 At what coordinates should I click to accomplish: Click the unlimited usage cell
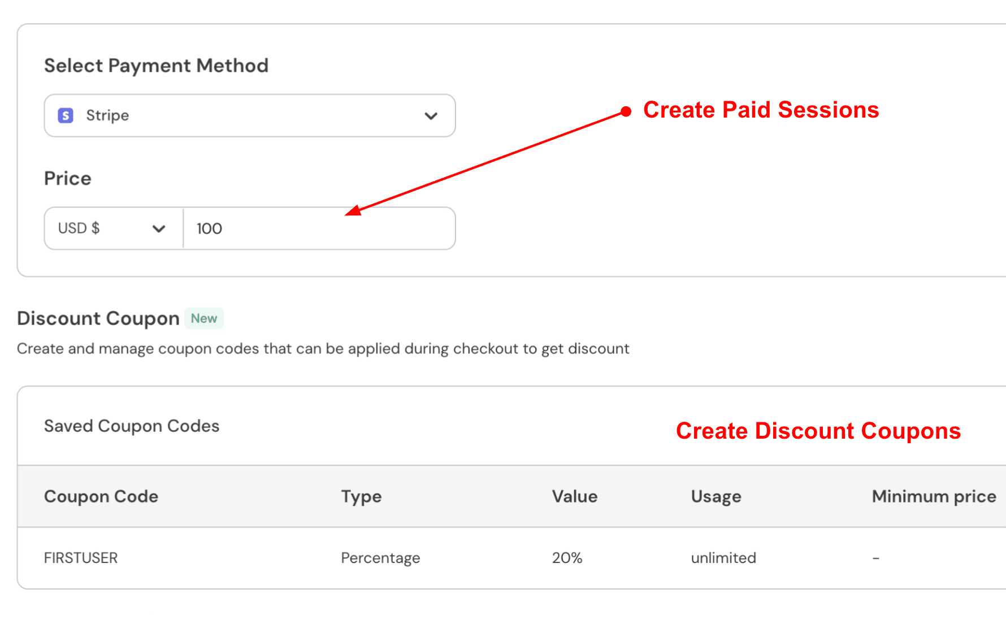click(x=723, y=558)
